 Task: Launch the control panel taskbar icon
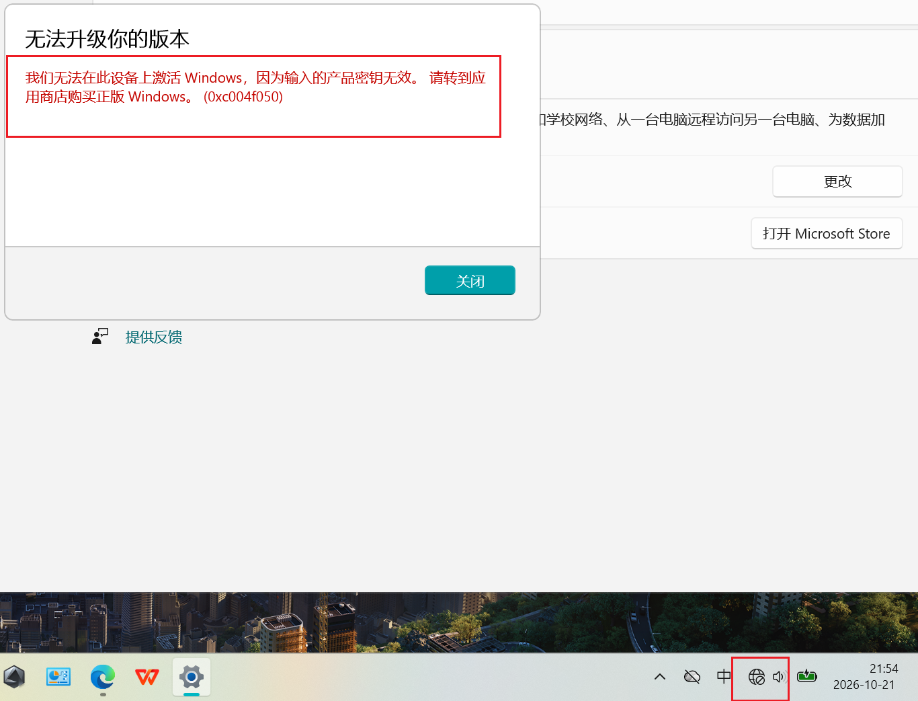click(x=58, y=677)
